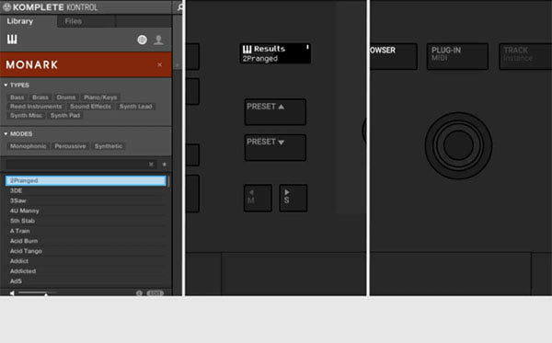Screen dimensions: 552x343
Task: Click the Komplete Kontrol logo icon
Action: click(x=6, y=6)
